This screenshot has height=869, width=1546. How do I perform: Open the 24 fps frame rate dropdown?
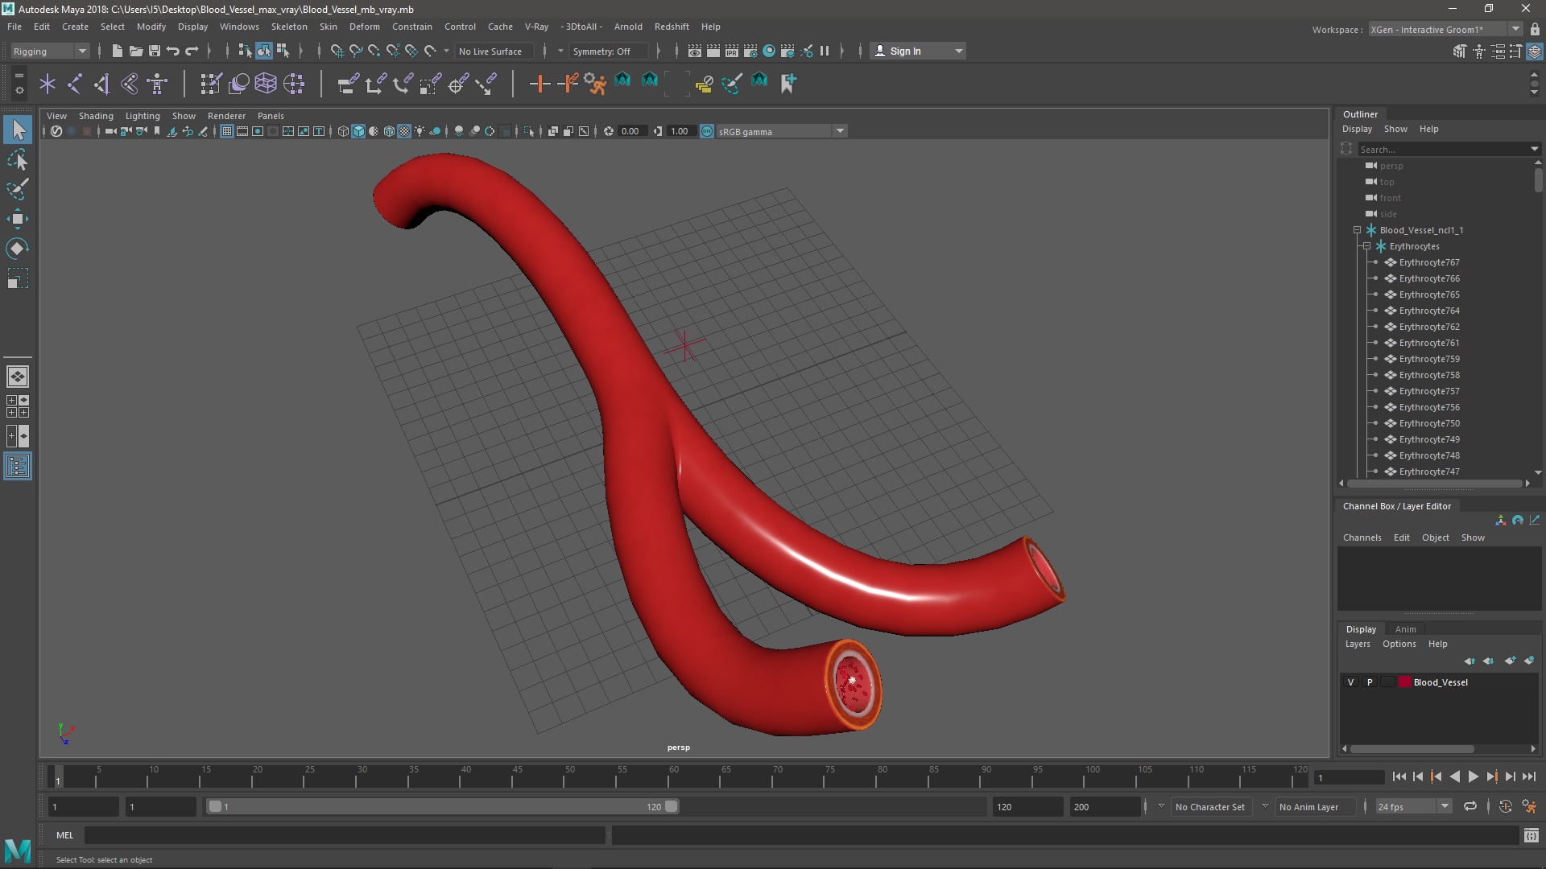pyautogui.click(x=1413, y=806)
